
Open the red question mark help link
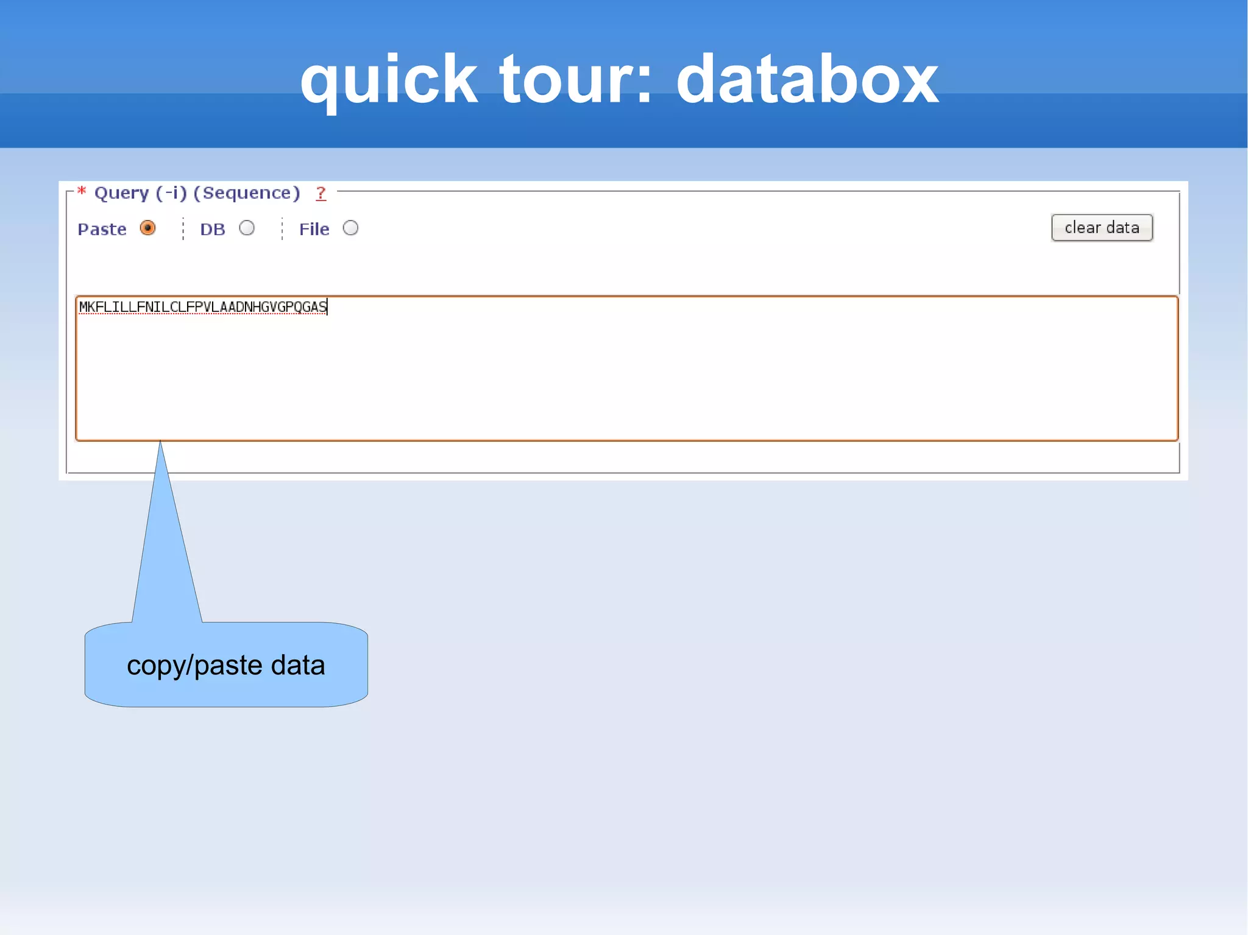point(321,193)
